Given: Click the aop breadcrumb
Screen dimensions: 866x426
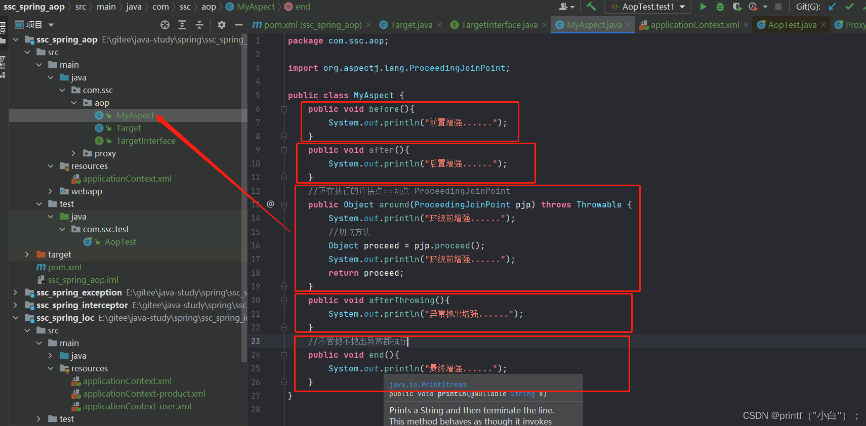Looking at the screenshot, I should (x=209, y=7).
